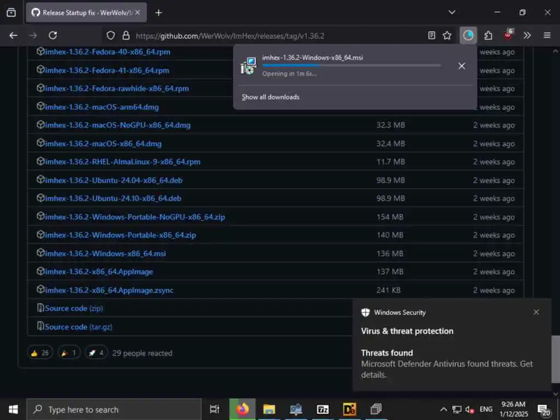Download Source code (zip)
The image size is (560, 420).
74,308
